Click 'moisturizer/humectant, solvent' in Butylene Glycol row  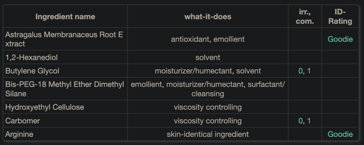(208, 71)
